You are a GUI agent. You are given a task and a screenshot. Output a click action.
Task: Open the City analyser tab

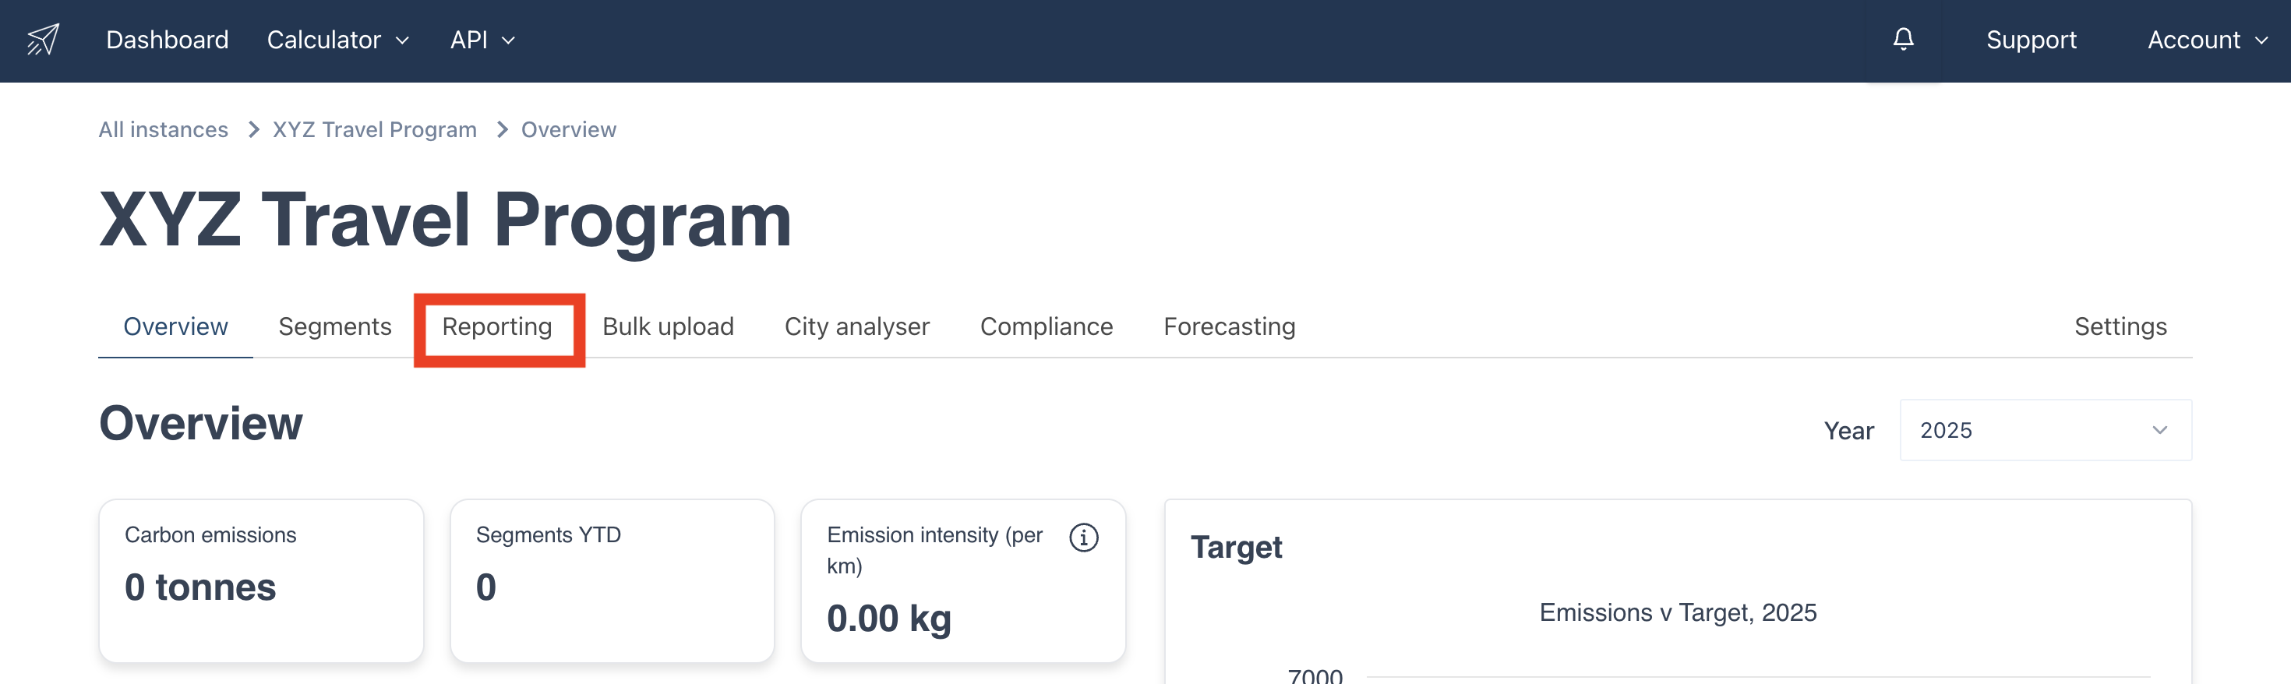(856, 326)
